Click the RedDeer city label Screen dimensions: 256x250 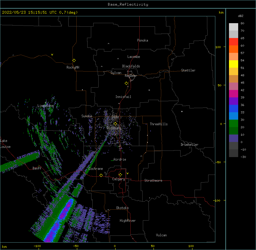[131, 76]
